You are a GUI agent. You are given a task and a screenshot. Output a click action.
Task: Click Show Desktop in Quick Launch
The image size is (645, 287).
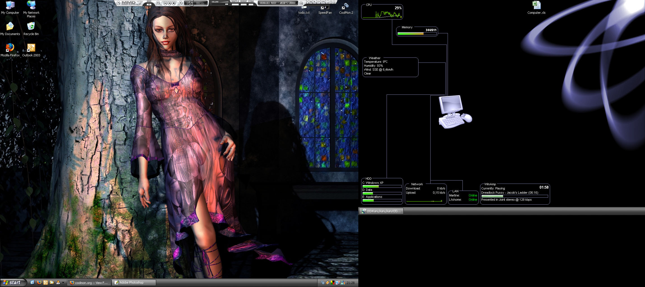[x=32, y=283]
